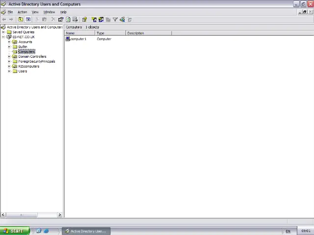Expand the Accounts organizational unit
The width and height of the screenshot is (314, 235).
pyautogui.click(x=9, y=42)
